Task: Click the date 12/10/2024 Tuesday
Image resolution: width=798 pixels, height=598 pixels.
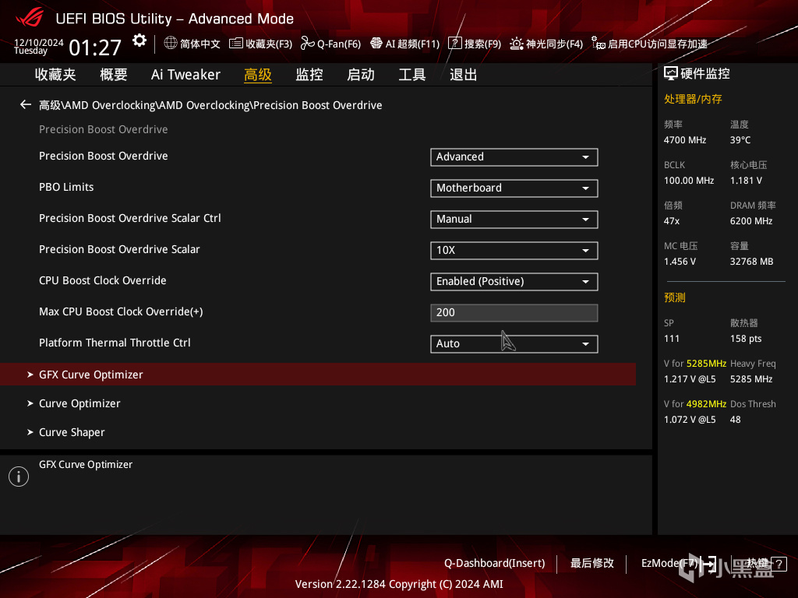Action: tap(39, 46)
